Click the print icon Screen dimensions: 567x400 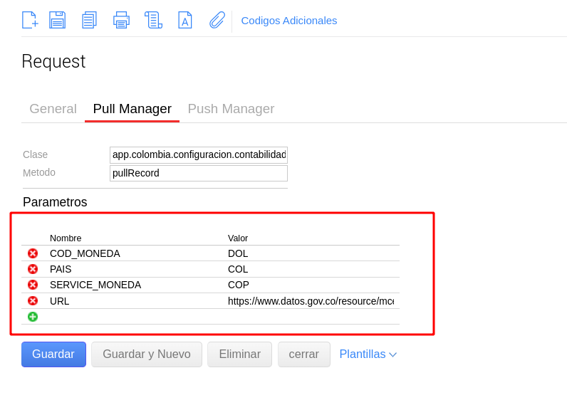pos(121,20)
